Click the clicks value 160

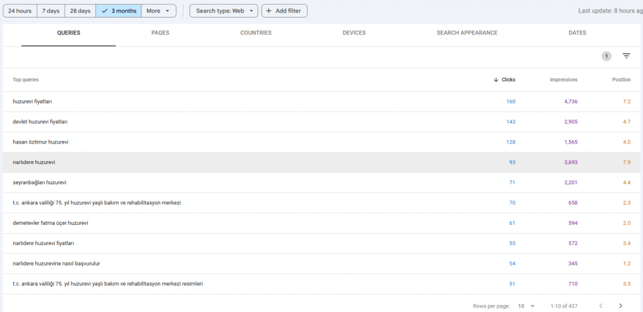[x=511, y=101]
